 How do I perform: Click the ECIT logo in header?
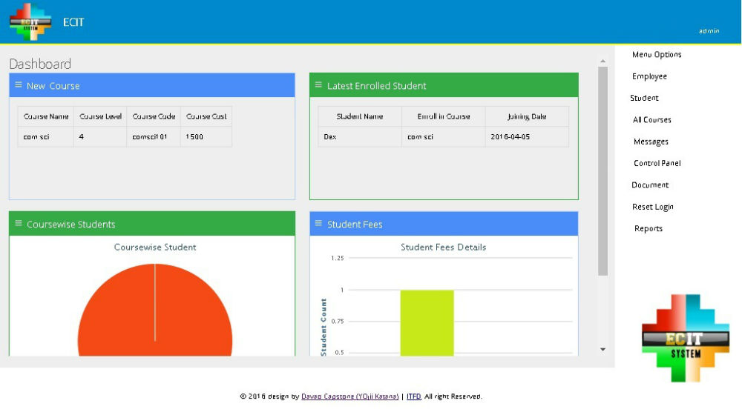coord(30,21)
